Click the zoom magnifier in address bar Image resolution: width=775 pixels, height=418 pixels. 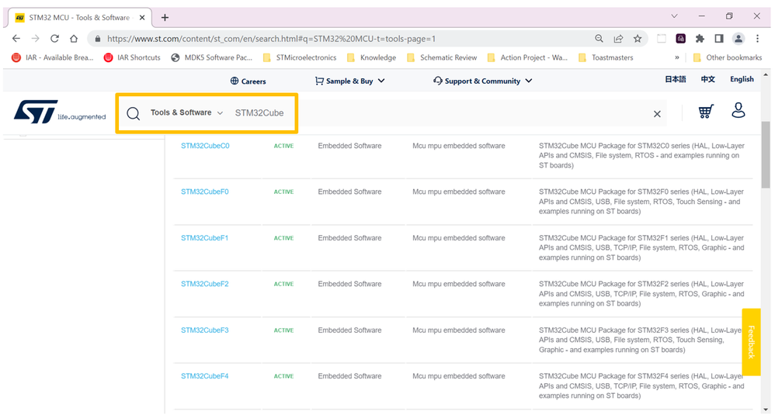[599, 39]
